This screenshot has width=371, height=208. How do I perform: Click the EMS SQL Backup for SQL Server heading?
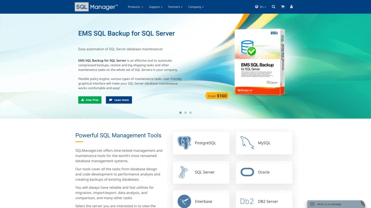tap(126, 34)
